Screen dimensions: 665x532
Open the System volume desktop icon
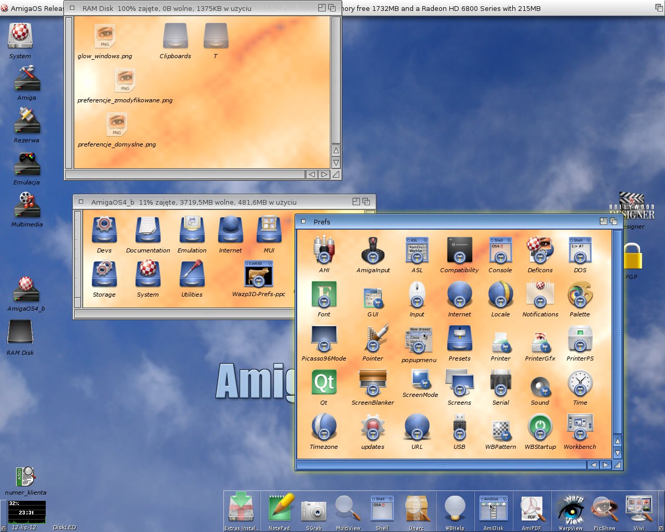point(20,36)
